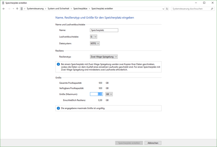The height and width of the screenshot is (147, 217).
Task: Click the forward navigation arrow
Action: coord(9,9)
